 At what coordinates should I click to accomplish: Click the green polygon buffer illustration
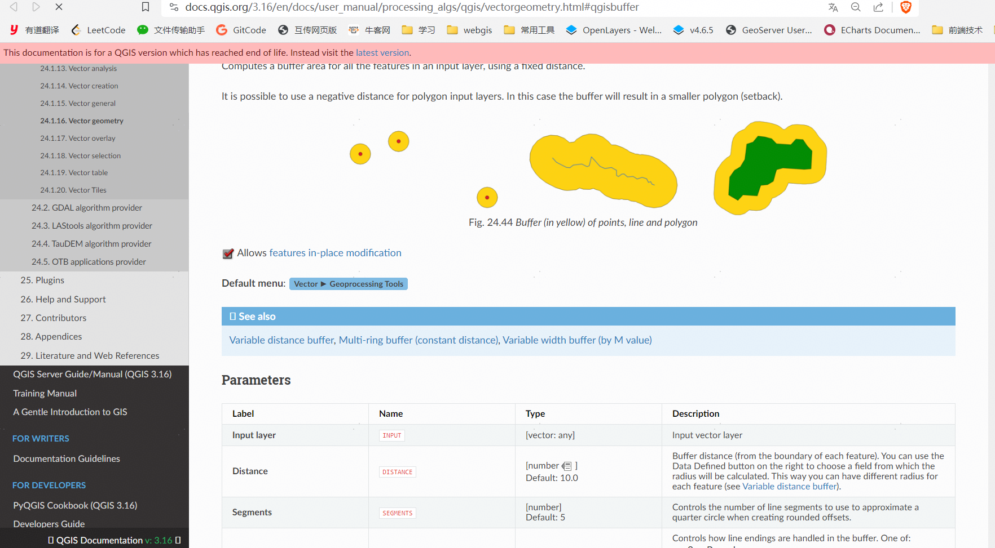tap(770, 167)
